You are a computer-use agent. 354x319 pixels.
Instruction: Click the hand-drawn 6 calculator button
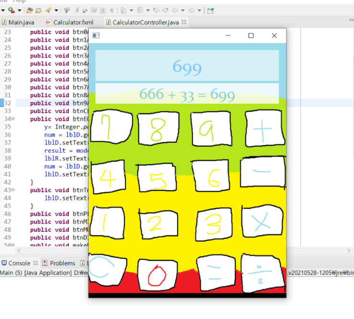(211, 175)
